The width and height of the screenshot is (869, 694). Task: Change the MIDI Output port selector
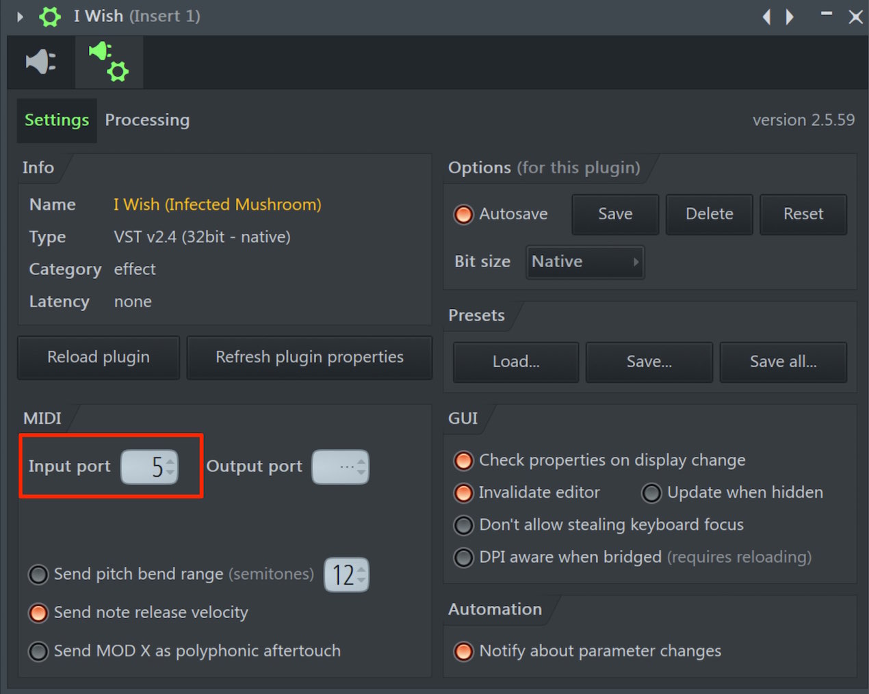pyautogui.click(x=341, y=467)
